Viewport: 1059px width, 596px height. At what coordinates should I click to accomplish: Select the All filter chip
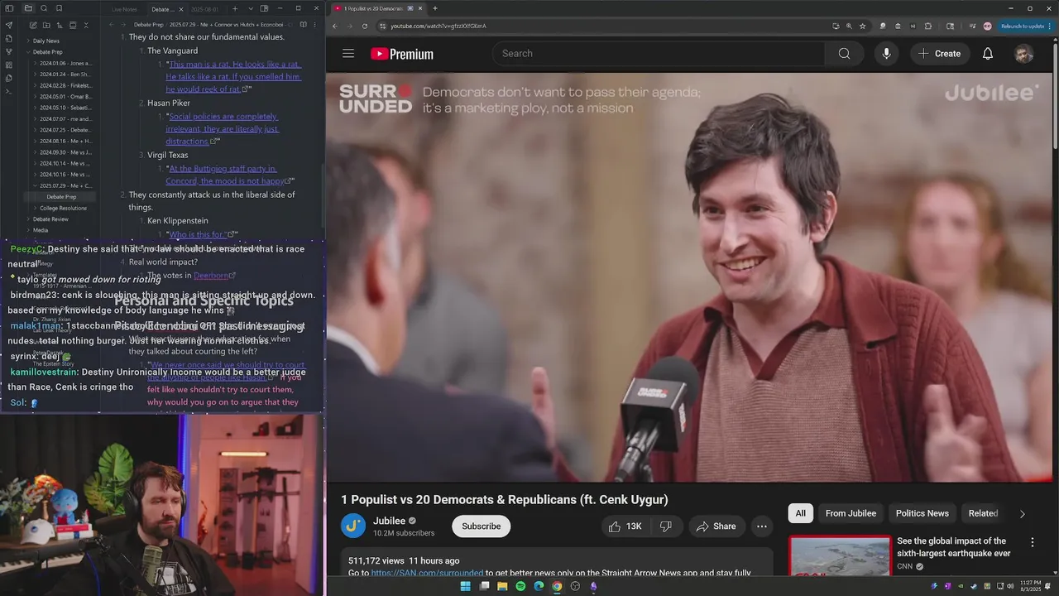[x=800, y=513]
